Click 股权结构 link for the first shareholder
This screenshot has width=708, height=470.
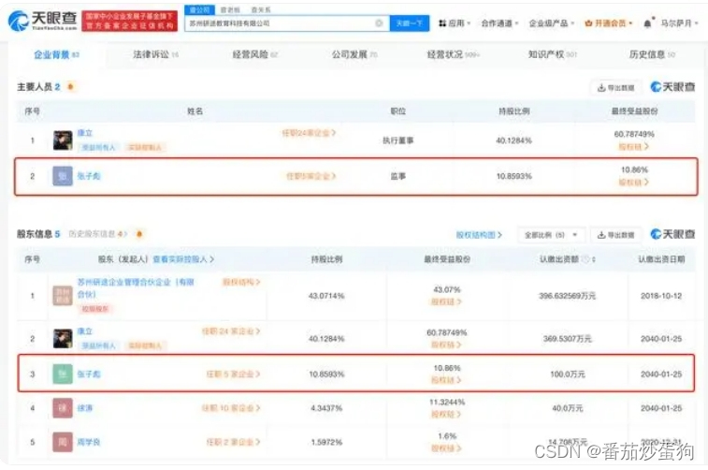(x=241, y=282)
